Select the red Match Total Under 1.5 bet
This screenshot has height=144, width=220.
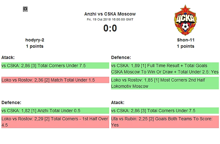55,80
